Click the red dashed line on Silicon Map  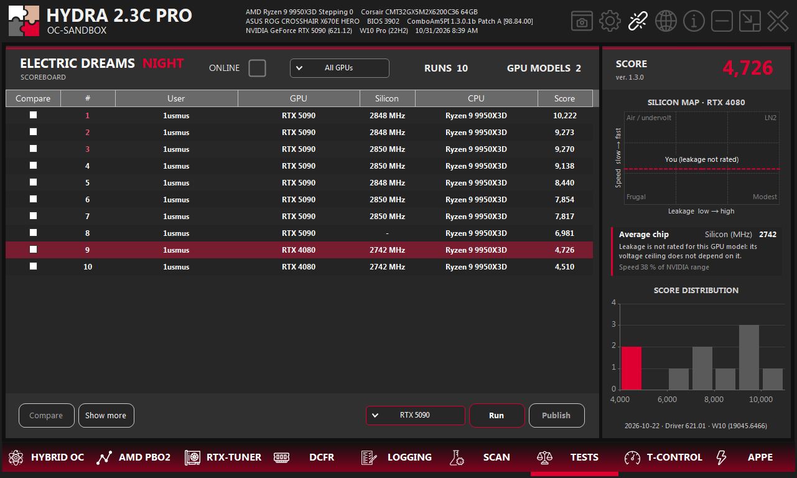tap(702, 169)
